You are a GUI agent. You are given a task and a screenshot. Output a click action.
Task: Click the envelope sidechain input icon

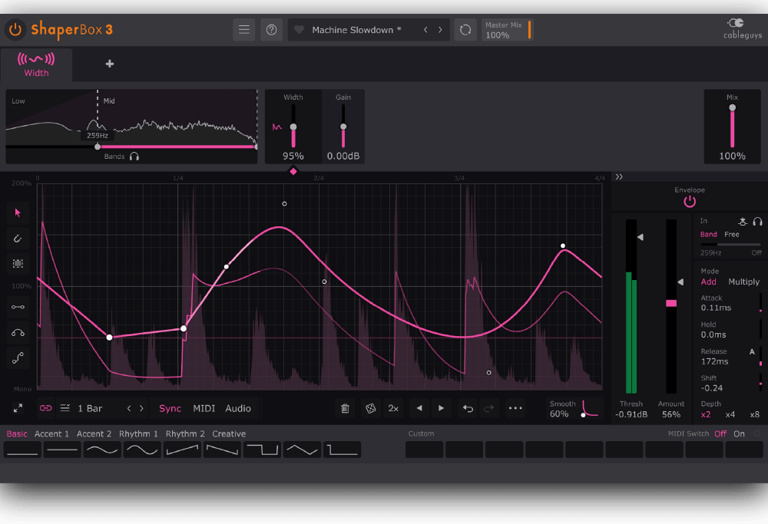[x=743, y=222]
